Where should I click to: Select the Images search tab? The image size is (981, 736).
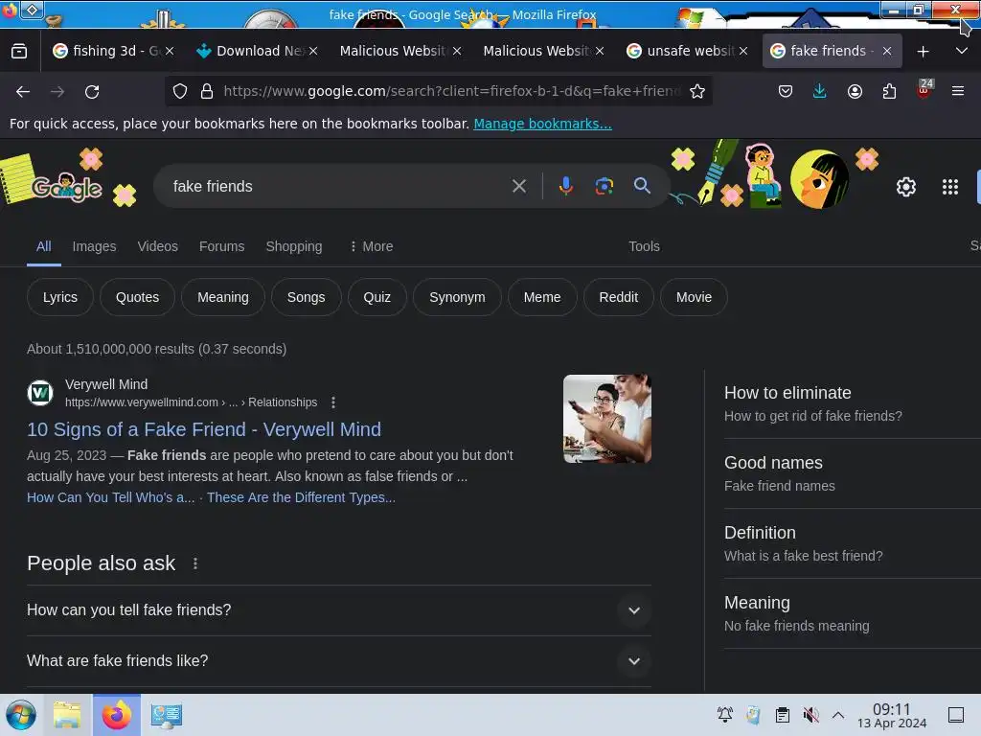[x=94, y=246]
